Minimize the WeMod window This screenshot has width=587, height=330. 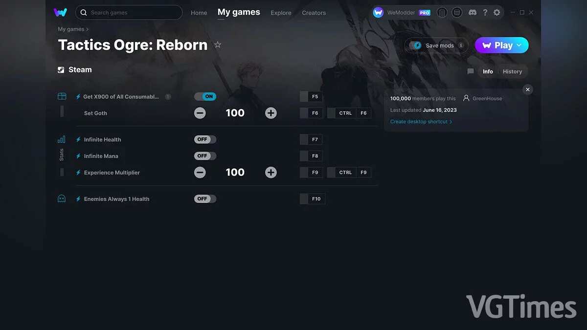click(513, 12)
